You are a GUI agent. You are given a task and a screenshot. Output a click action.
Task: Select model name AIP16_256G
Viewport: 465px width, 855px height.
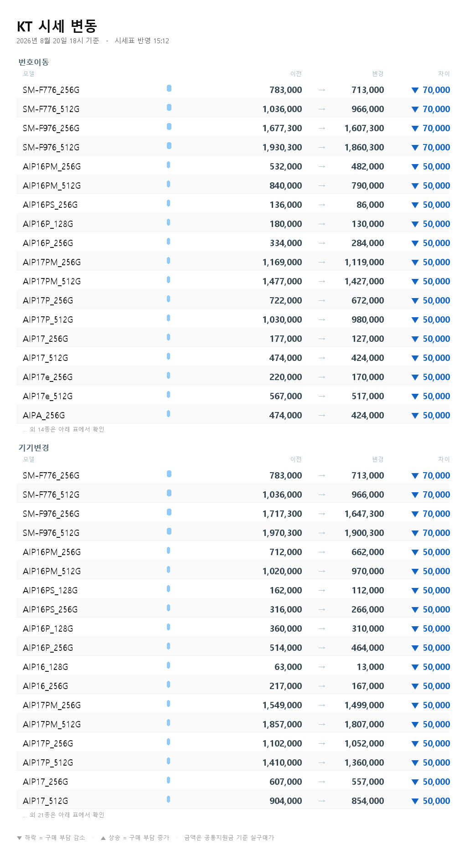46,686
